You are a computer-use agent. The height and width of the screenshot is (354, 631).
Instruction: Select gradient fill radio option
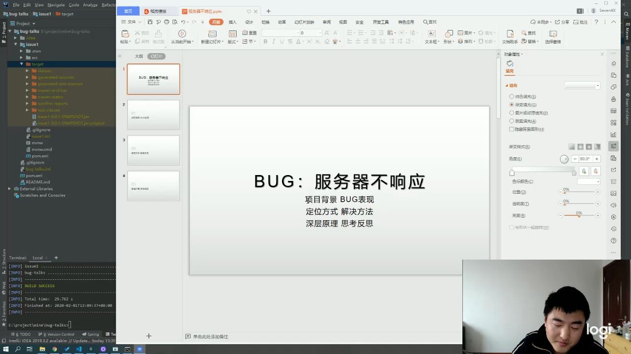511,105
